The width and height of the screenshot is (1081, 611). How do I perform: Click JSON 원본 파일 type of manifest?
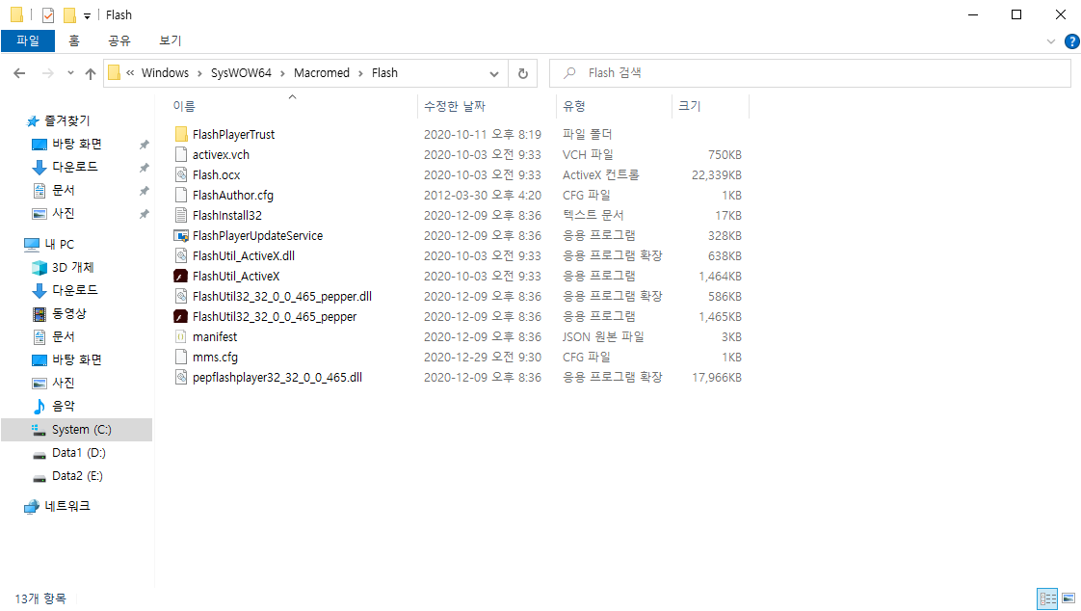click(x=603, y=337)
